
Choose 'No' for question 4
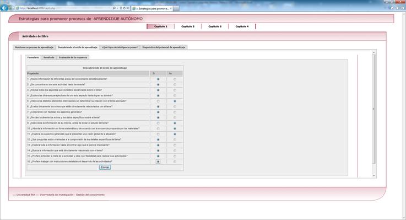[x=175, y=95]
